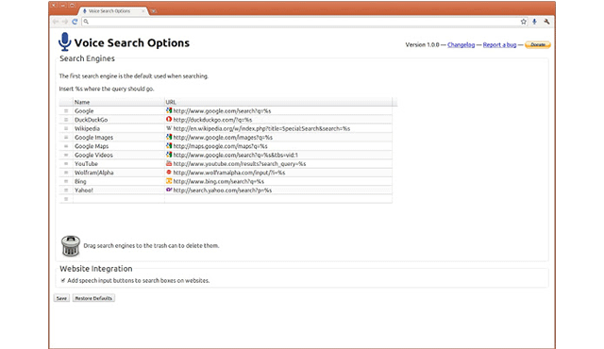Screen dimensions: 604x349
Task: Click the duckduckgo.com URL cell
Action: [x=278, y=120]
